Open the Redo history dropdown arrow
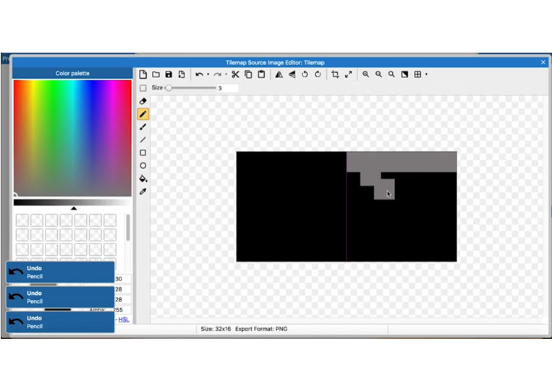 coord(226,74)
